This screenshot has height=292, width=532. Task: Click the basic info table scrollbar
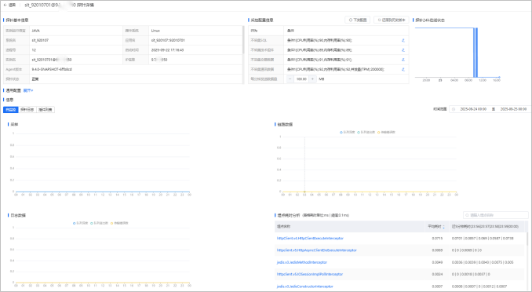[x=243, y=40]
